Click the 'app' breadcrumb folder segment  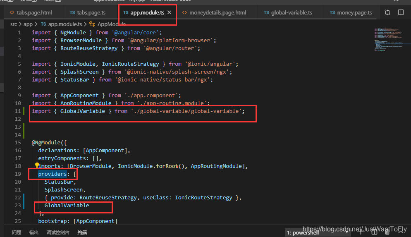click(28, 24)
